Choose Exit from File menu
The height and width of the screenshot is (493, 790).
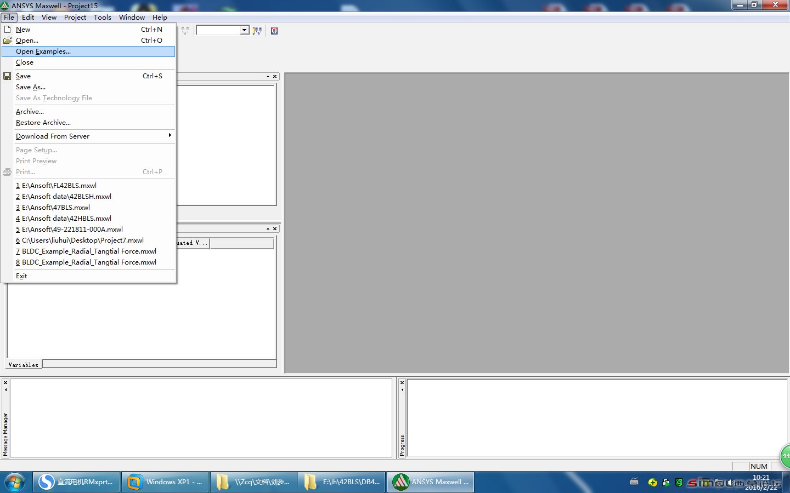pyautogui.click(x=88, y=276)
